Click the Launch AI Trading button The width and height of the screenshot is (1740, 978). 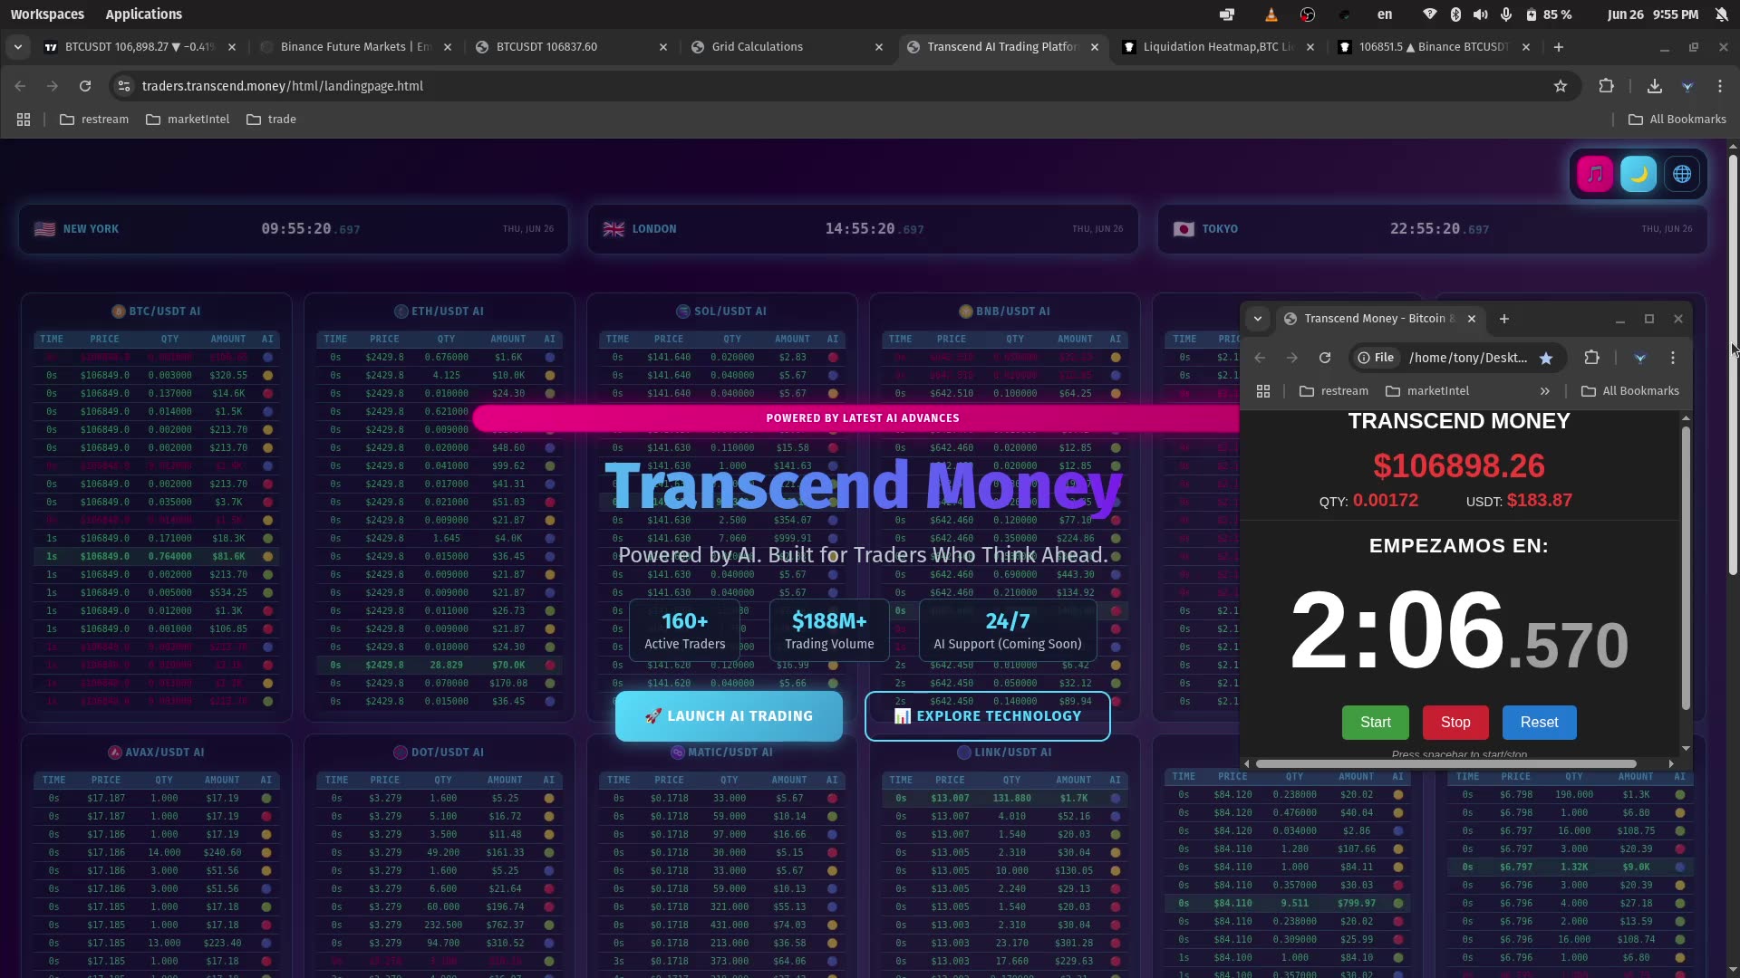729,716
